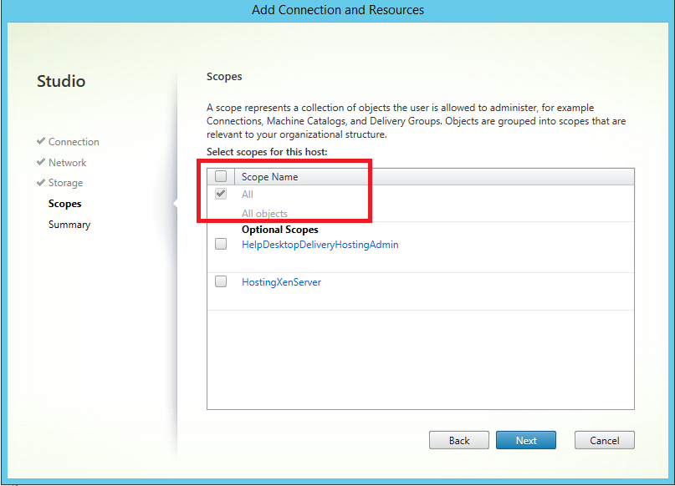Click the checkmark icon beside Network
The height and width of the screenshot is (486, 675).
click(x=41, y=163)
